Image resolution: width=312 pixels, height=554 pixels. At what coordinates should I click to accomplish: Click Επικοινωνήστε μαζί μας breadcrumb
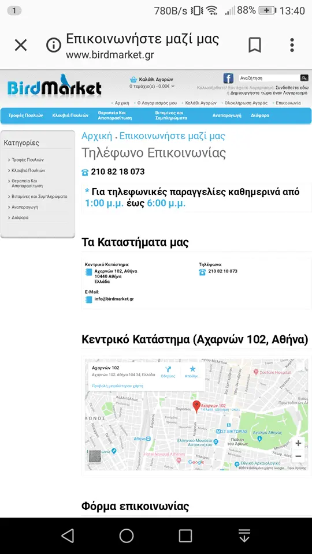(172, 136)
